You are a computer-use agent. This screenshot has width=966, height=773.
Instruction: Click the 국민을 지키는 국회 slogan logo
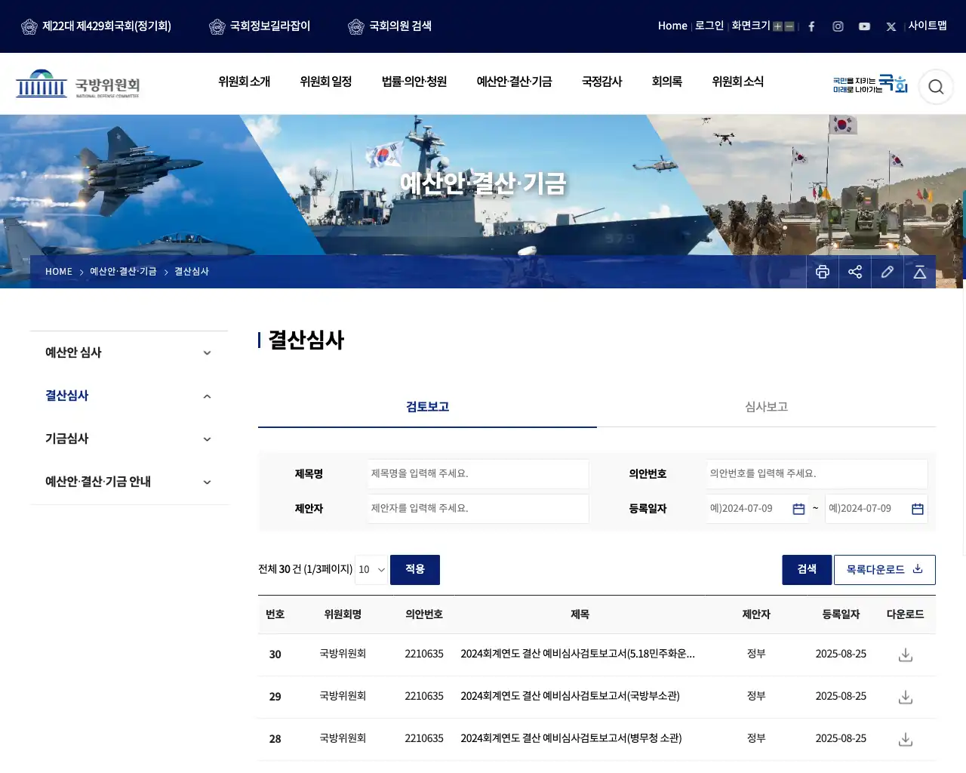click(870, 84)
